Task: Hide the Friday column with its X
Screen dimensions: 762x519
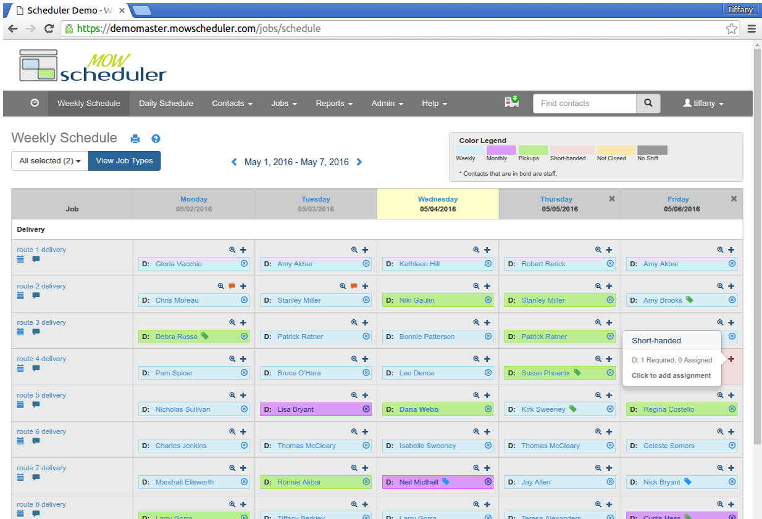Action: point(734,198)
